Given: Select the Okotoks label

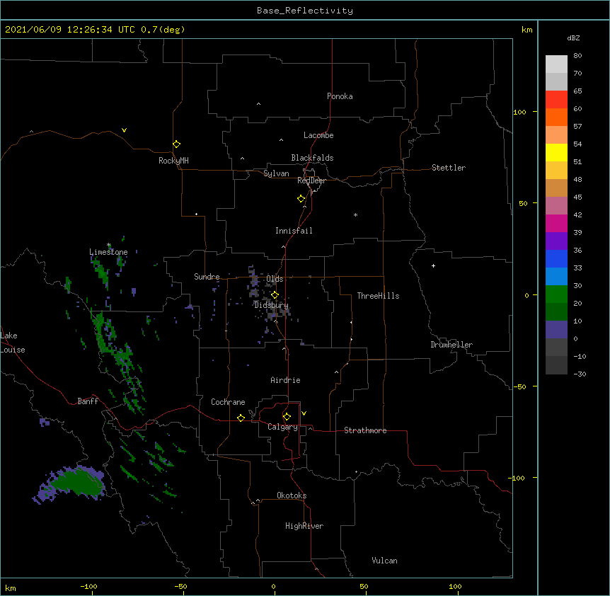Looking at the screenshot, I should (292, 495).
